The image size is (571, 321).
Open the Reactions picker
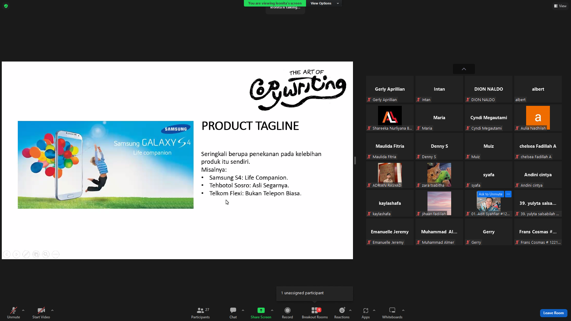342,313
